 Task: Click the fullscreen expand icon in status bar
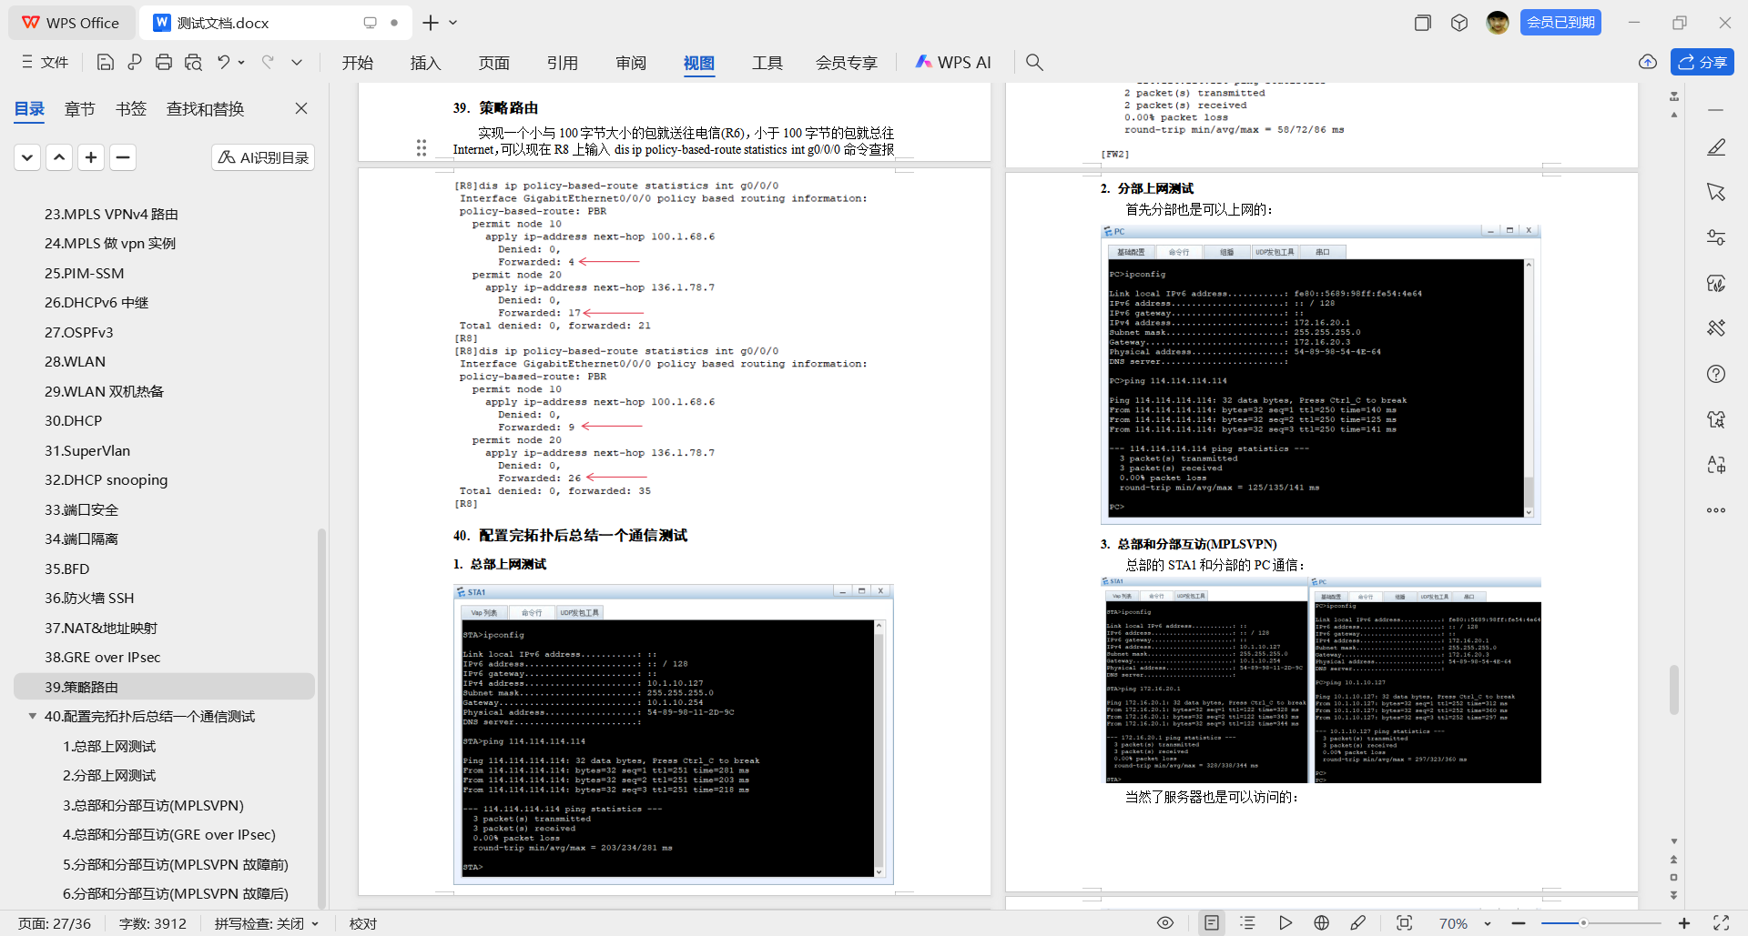pos(1721,923)
